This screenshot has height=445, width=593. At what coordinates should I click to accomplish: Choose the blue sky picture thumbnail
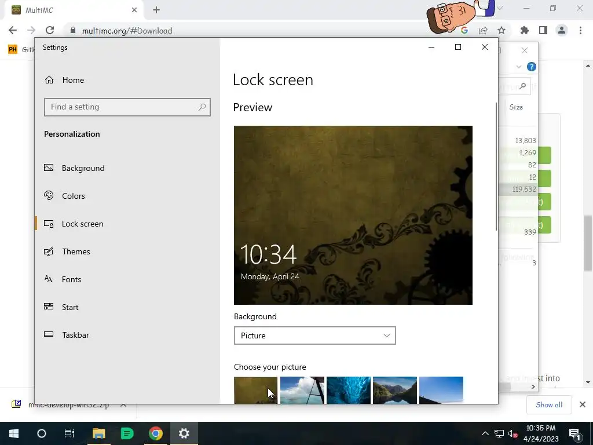pyautogui.click(x=441, y=390)
